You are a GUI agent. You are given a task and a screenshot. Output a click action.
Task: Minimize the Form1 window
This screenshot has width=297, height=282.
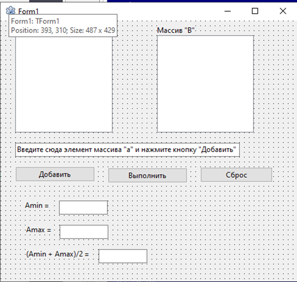[x=227, y=11]
